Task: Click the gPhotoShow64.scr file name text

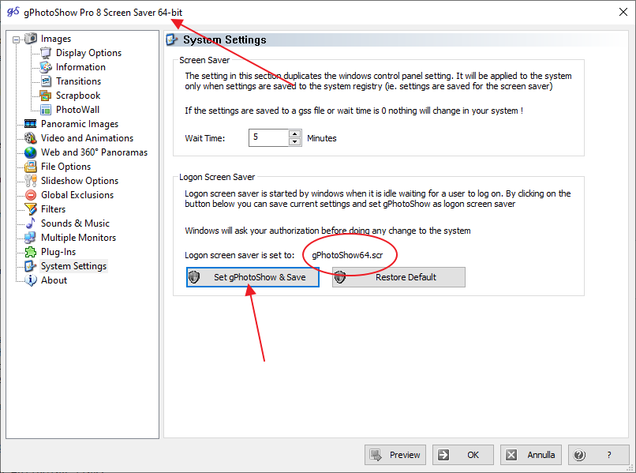Action: coord(347,255)
